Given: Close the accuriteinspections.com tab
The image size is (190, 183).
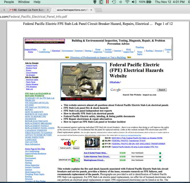Looking at the screenshot, I should click(91, 10).
